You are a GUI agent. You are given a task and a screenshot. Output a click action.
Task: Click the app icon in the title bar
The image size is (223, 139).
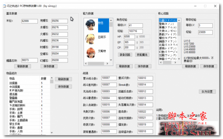(x=4, y=6)
